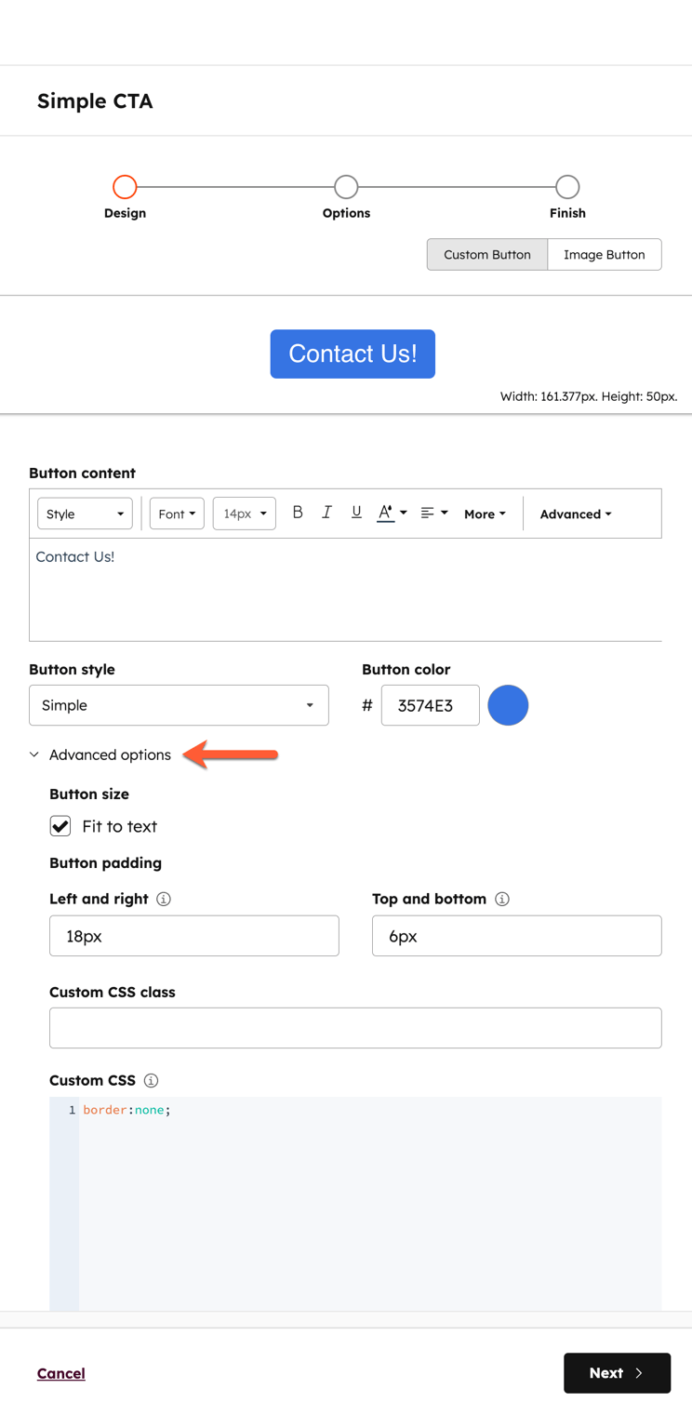The height and width of the screenshot is (1415, 692).
Task: Apply bold formatting in button content
Action: click(x=298, y=513)
